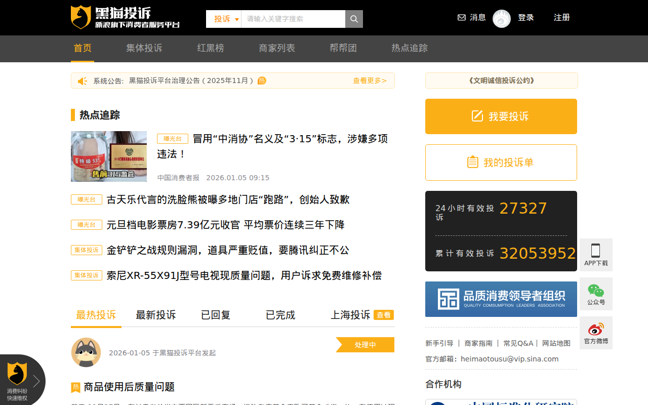Click the search magnifier icon
The image size is (648, 405).
(353, 18)
